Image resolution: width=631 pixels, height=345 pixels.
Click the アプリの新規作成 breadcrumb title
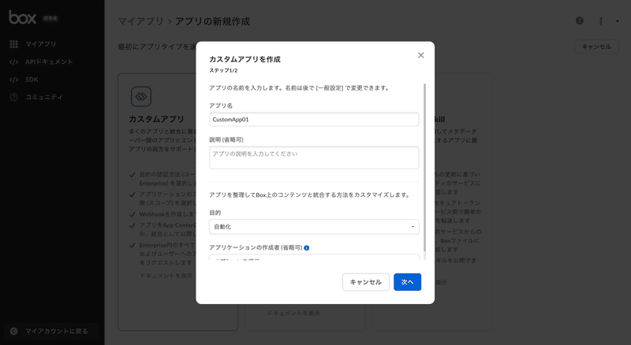click(x=212, y=21)
